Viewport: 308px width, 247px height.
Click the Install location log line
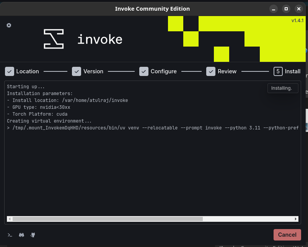(67, 100)
